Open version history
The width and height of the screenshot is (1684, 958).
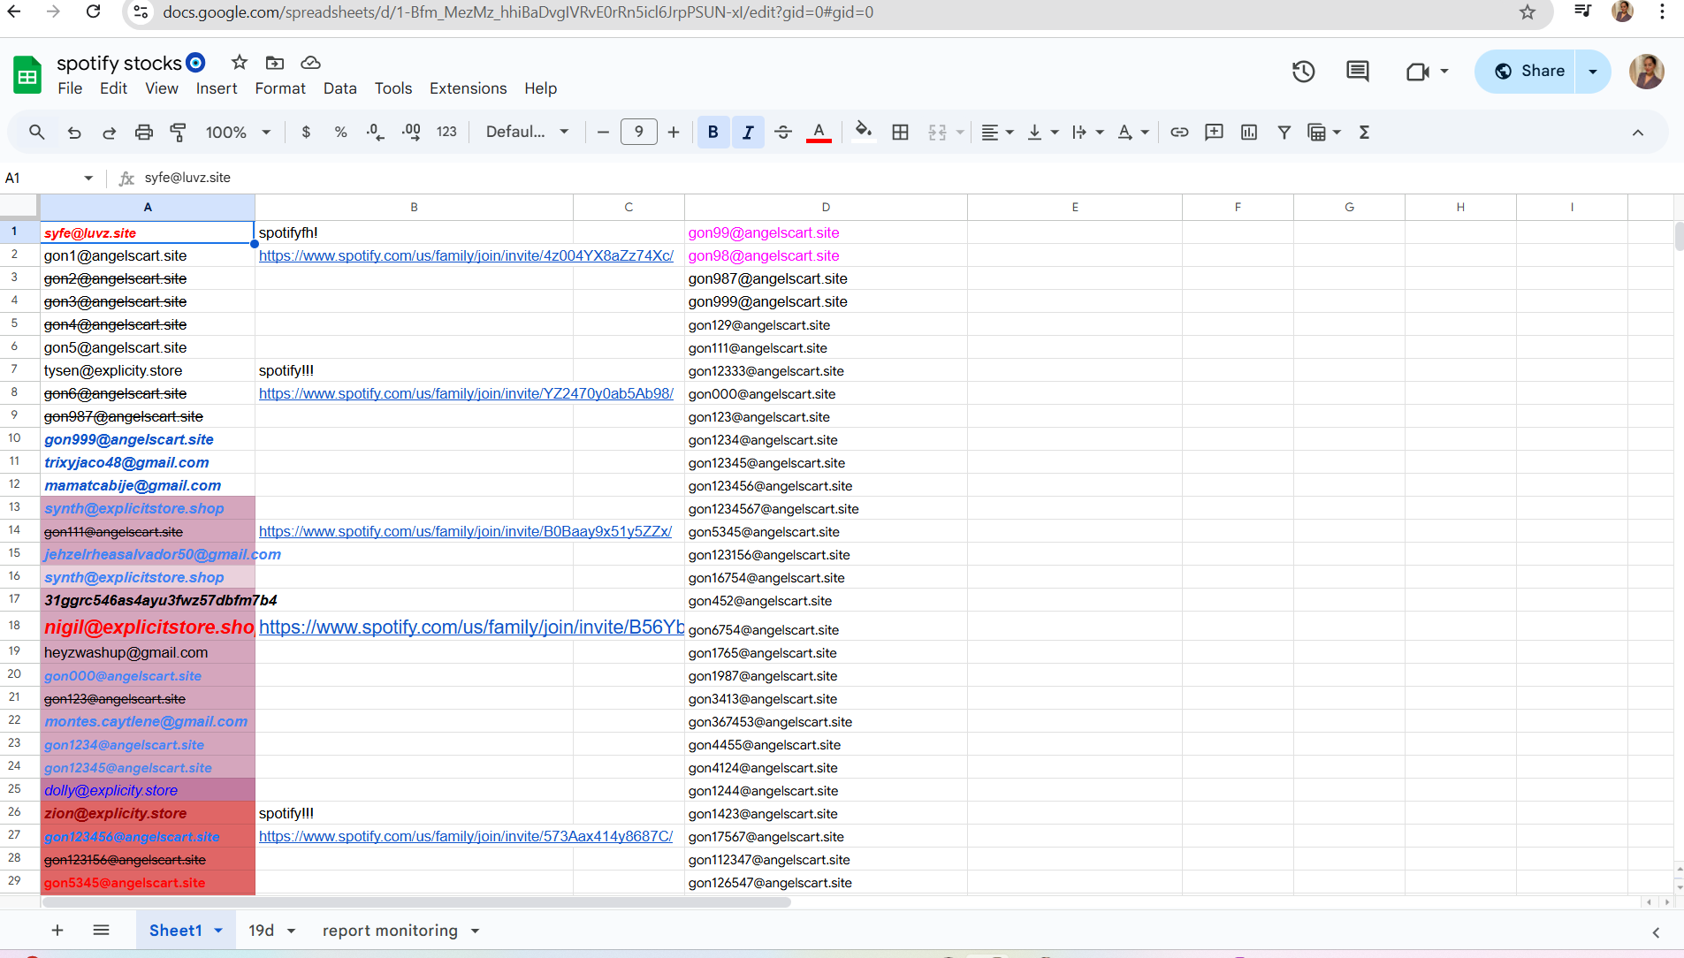[x=1304, y=72]
